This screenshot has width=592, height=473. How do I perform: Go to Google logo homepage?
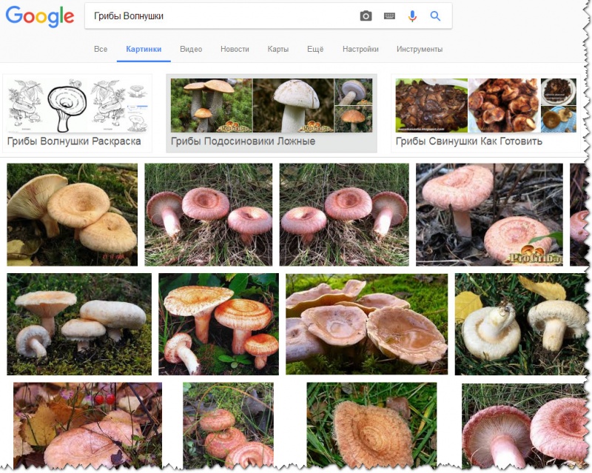click(x=40, y=16)
